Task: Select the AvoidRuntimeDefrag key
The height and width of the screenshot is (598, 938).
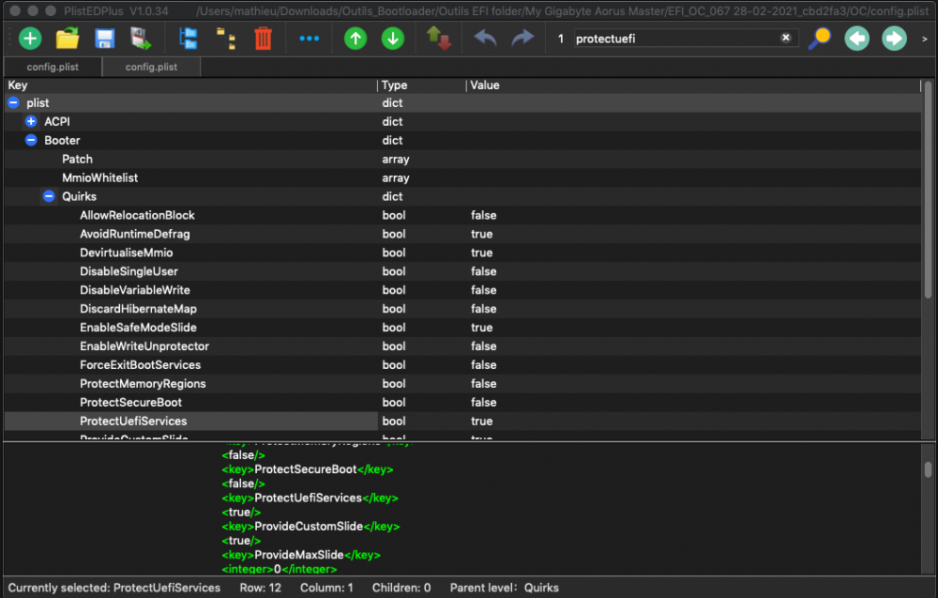Action: point(134,234)
